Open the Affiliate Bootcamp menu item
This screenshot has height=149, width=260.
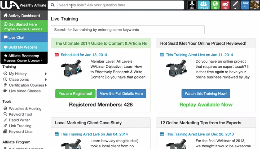tap(24, 58)
